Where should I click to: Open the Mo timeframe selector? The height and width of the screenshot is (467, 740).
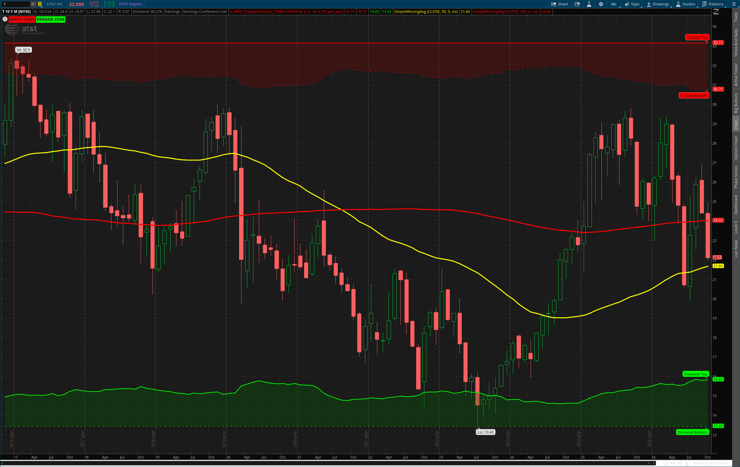[614, 4]
